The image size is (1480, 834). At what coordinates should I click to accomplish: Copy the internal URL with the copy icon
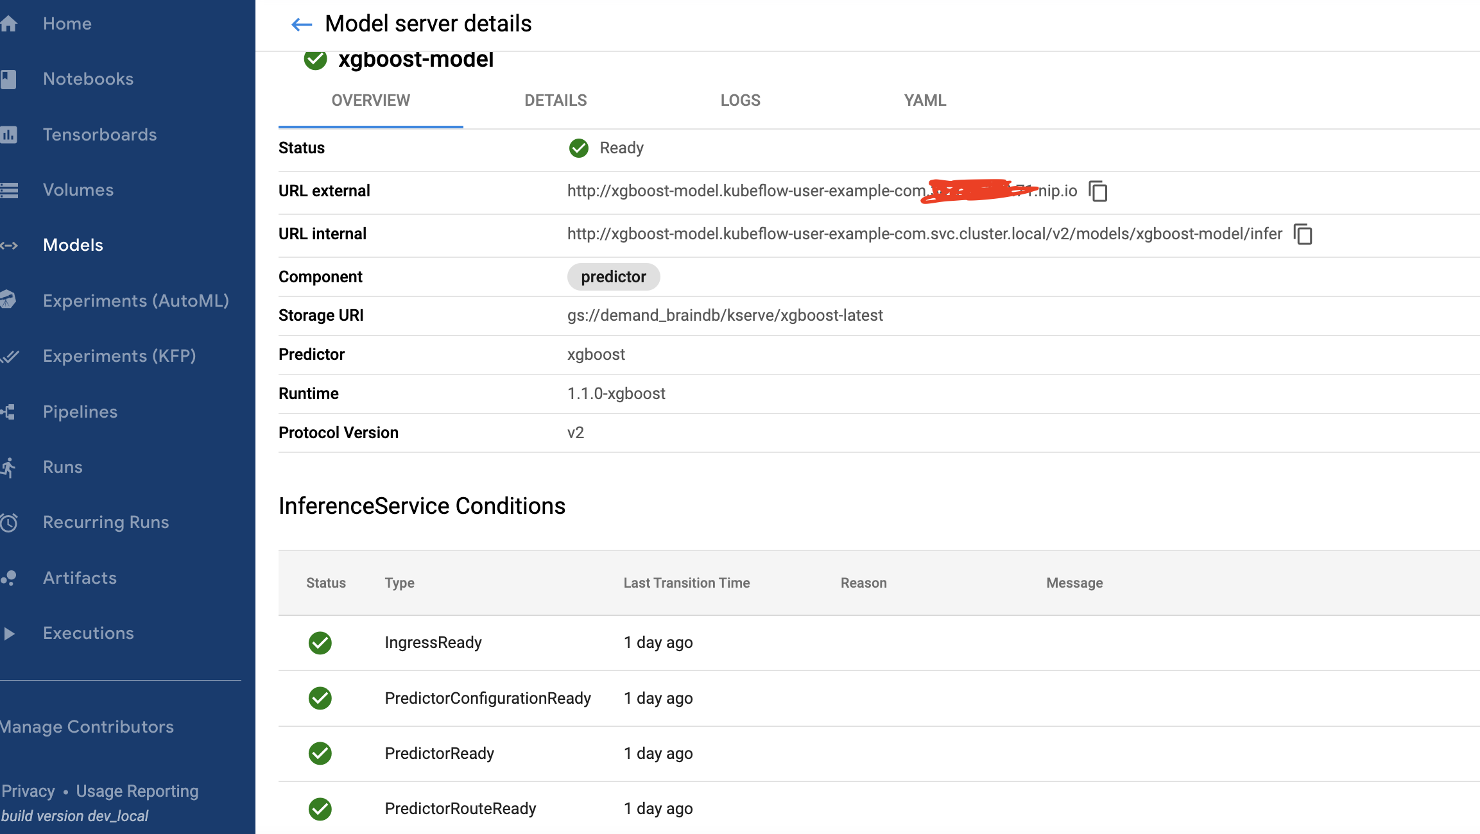click(x=1303, y=234)
